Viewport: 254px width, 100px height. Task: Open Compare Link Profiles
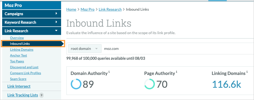pos(25,73)
